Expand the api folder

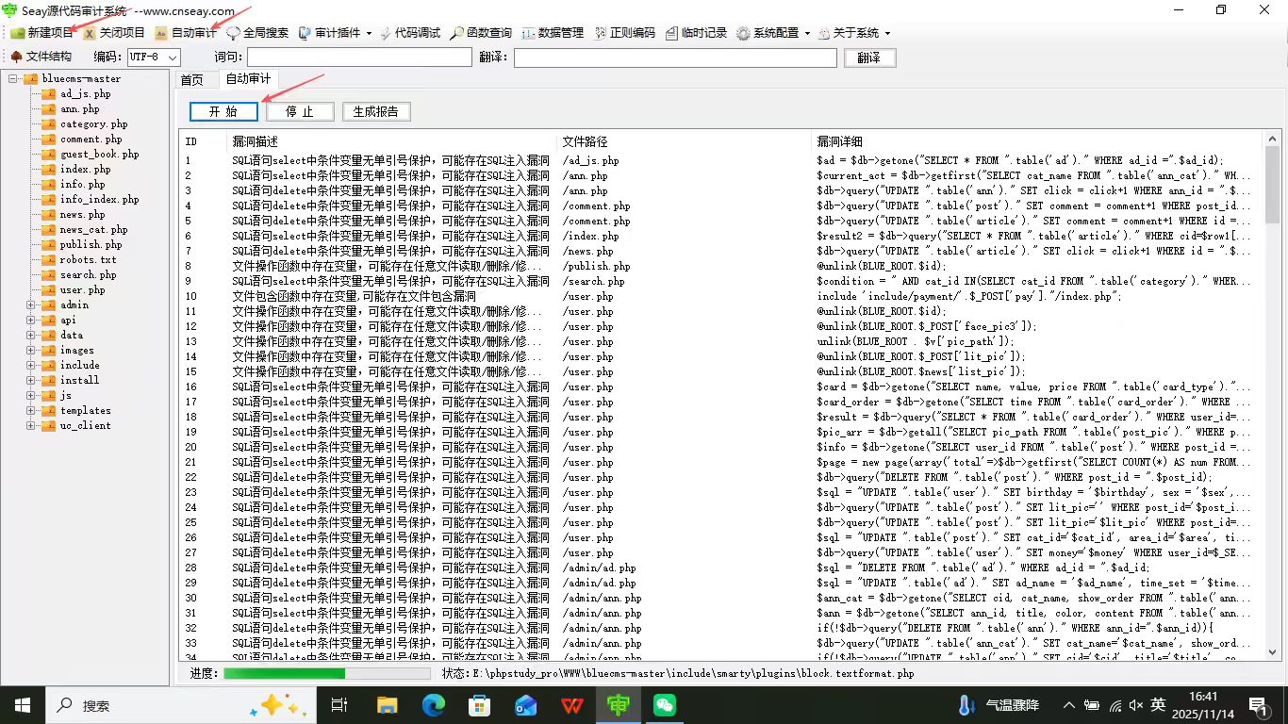(30, 321)
